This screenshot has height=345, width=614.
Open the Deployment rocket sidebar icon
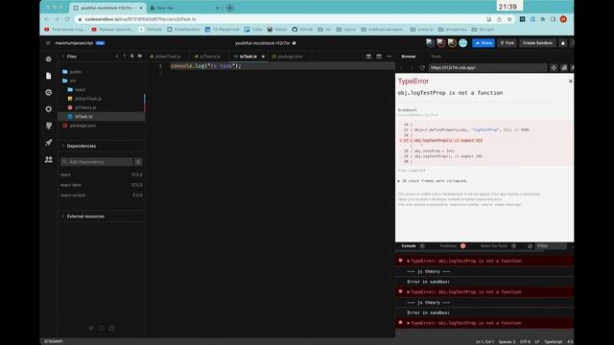pos(49,143)
